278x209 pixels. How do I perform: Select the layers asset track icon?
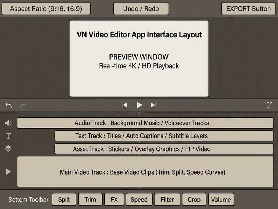pos(8,148)
